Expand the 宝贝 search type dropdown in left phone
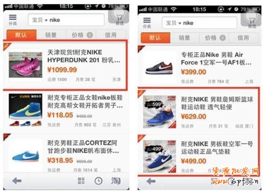The width and height of the screenshot is (263, 191). 40,20
